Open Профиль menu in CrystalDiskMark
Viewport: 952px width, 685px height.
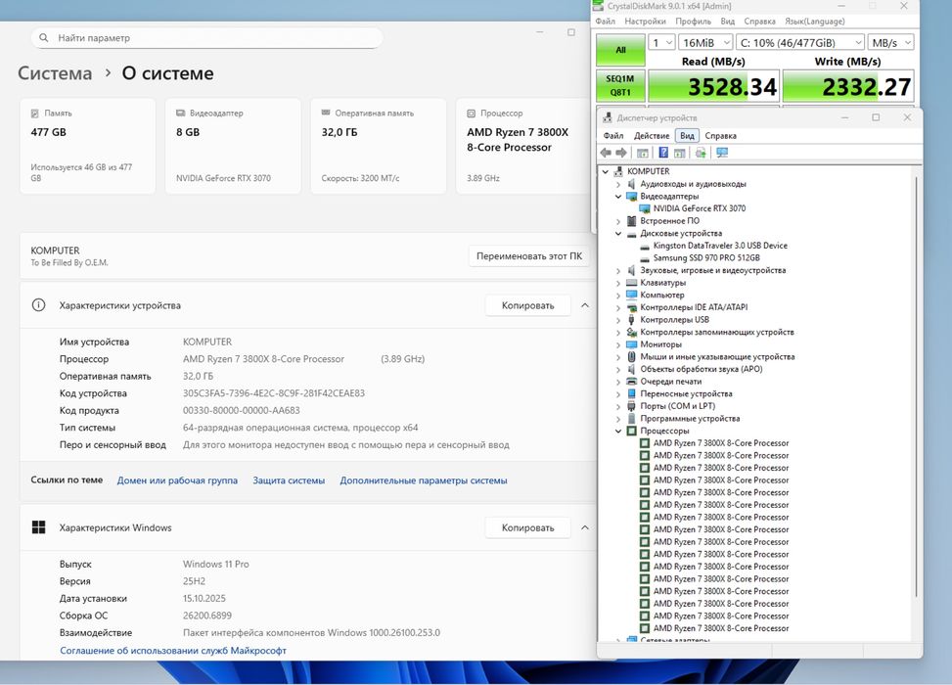[693, 22]
